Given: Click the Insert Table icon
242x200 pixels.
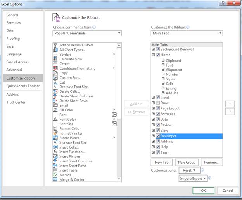Looking at the screenshot, I should 55,170.
